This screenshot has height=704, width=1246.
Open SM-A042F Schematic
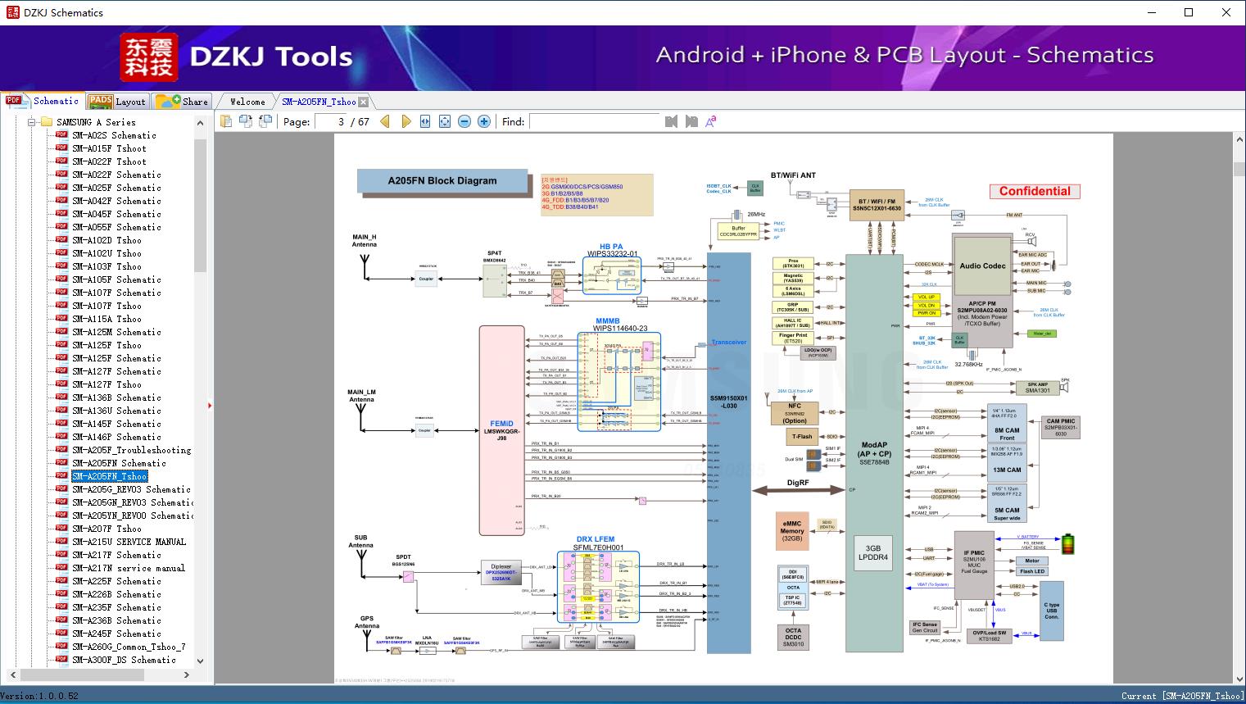[116, 201]
